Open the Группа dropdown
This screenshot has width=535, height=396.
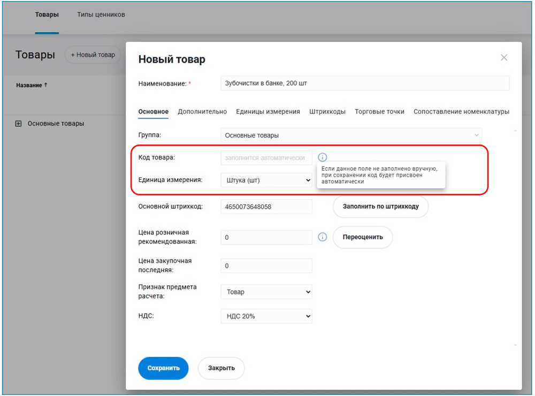pos(351,135)
